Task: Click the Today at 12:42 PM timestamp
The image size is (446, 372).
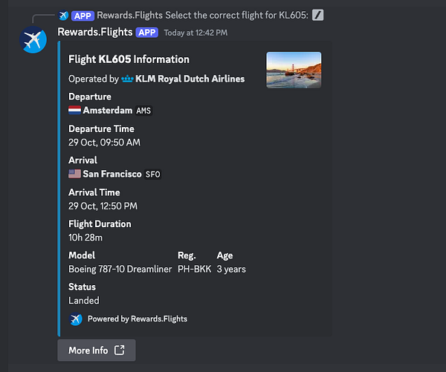Action: click(195, 33)
